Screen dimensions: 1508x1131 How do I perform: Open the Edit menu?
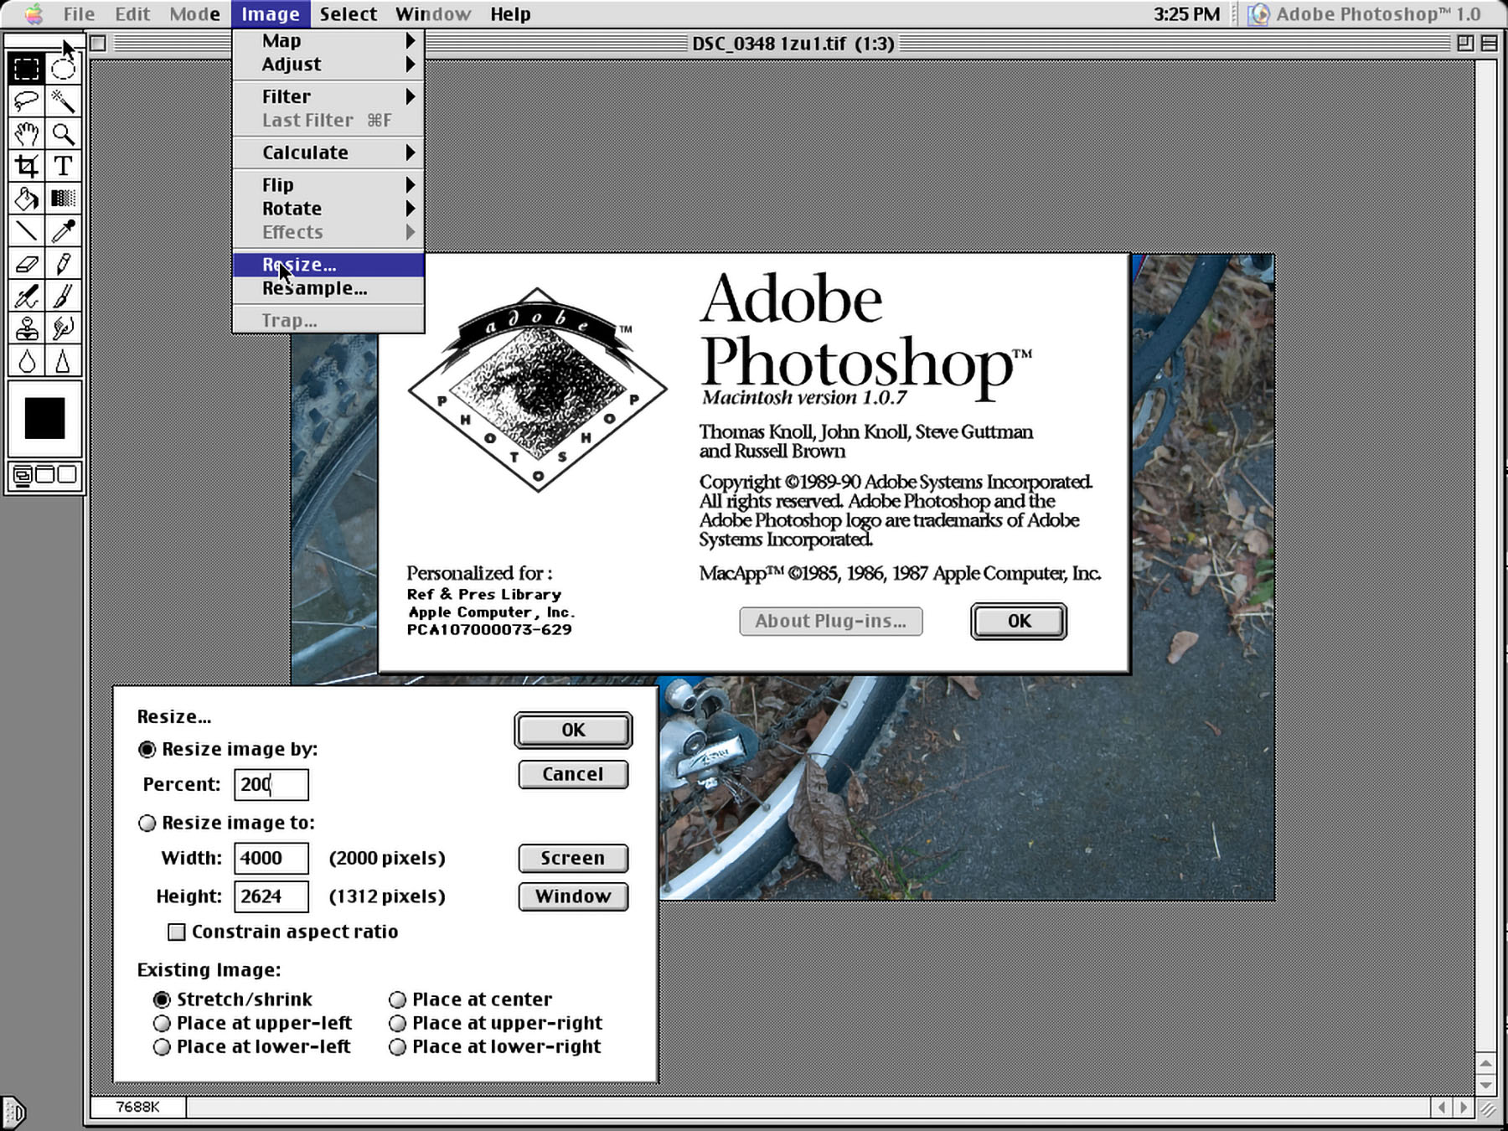pos(132,14)
